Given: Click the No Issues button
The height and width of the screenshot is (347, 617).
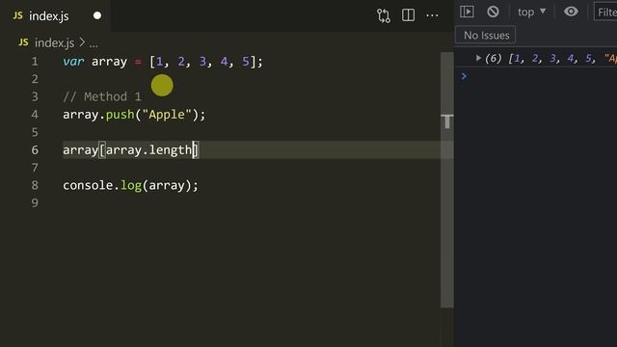Looking at the screenshot, I should coord(486,35).
